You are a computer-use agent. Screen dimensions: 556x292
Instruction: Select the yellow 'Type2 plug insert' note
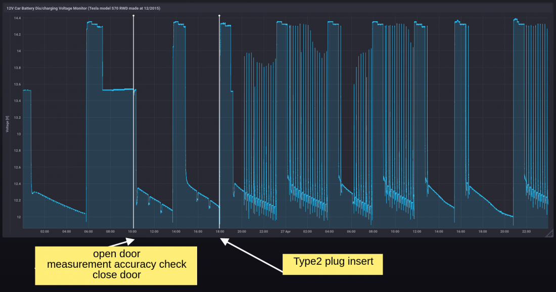click(x=333, y=262)
